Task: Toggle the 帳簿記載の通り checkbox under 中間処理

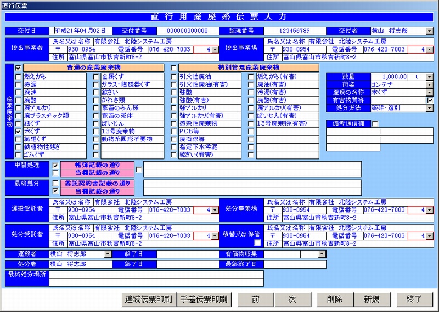Action: pos(55,165)
